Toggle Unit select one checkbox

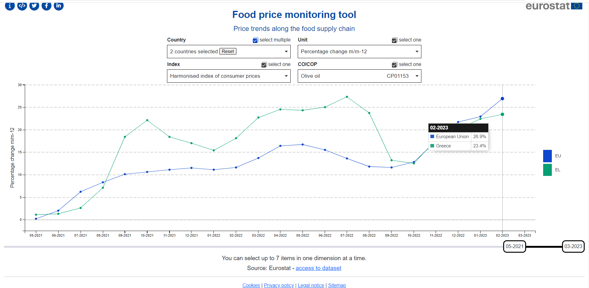point(394,40)
